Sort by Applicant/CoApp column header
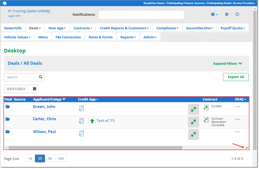Image resolution: width=259 pixels, height=169 pixels. tap(49, 99)
